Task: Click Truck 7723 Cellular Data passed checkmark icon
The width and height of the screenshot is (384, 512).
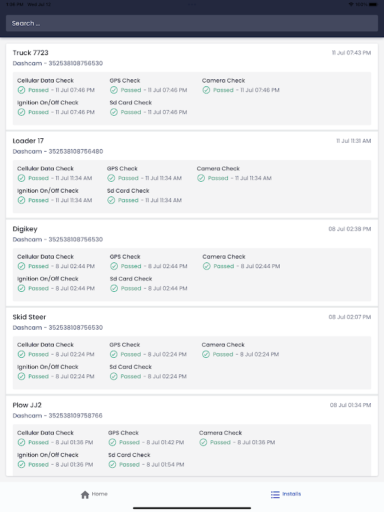Action: [x=21, y=90]
